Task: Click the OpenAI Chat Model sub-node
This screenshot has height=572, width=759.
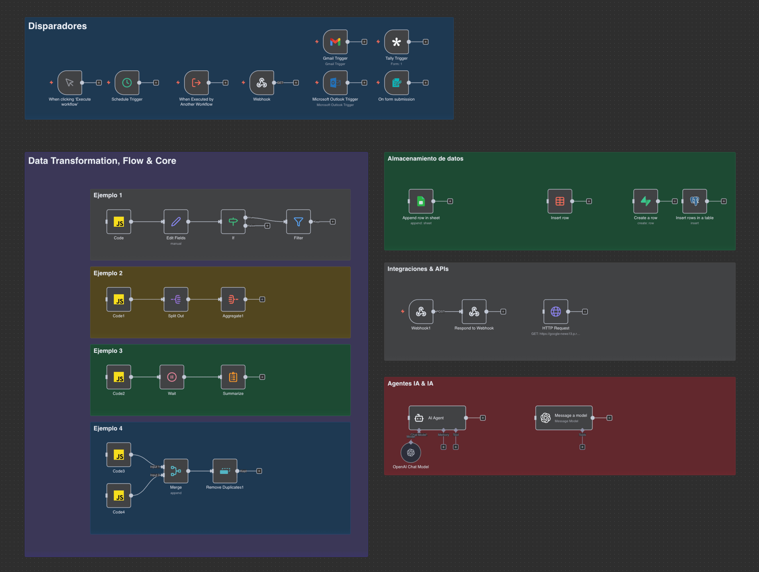Action: [x=411, y=453]
